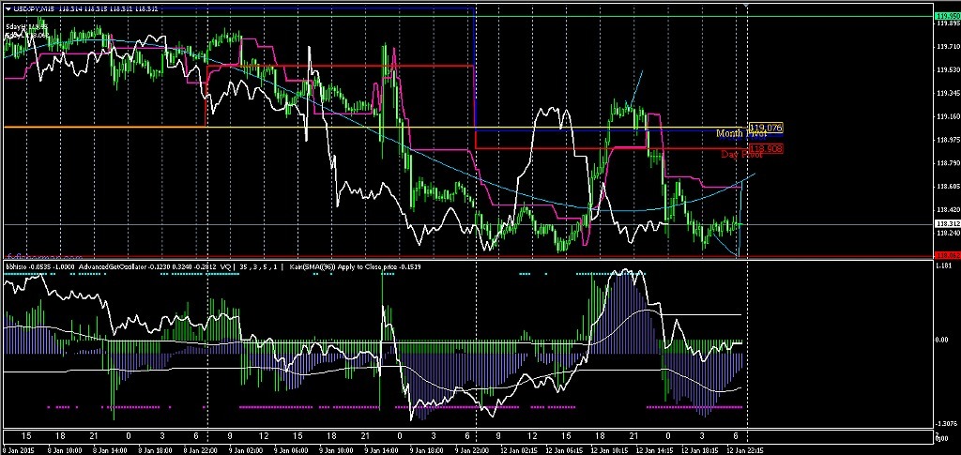
Task: Click the 118.605 price on the price scale
Action: pyautogui.click(x=948, y=186)
